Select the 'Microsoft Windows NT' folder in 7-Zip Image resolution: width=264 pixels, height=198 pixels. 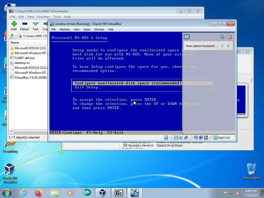coord(29,53)
